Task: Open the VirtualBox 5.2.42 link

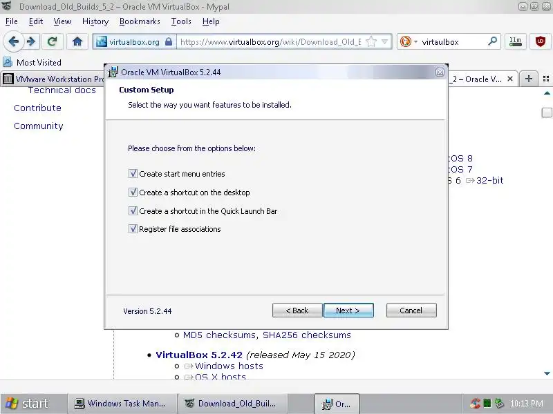Action: coord(199,355)
